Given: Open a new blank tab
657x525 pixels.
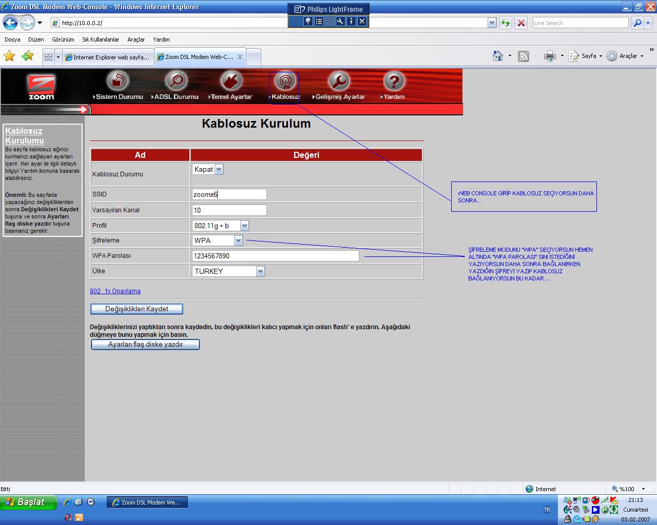Looking at the screenshot, I should 254,57.
